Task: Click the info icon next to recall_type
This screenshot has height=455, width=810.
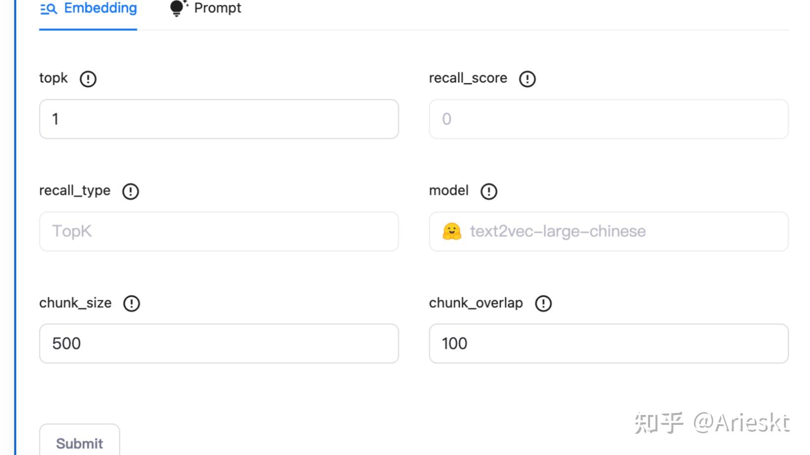Action: [x=130, y=191]
